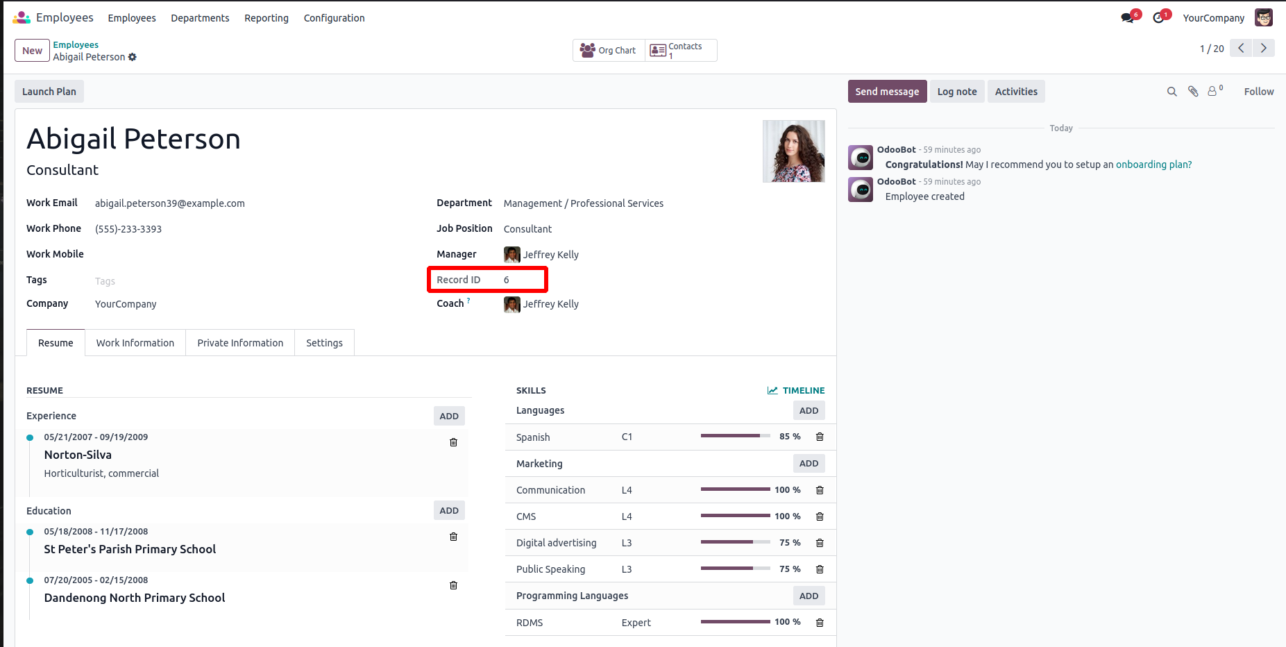Click Abigail Peterson's profile photo
Screen dimensions: 1286x647
(793, 151)
